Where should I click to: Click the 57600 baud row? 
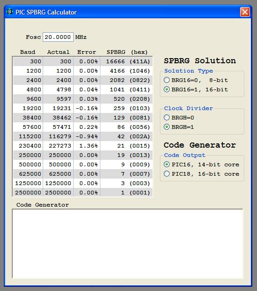coord(83,127)
